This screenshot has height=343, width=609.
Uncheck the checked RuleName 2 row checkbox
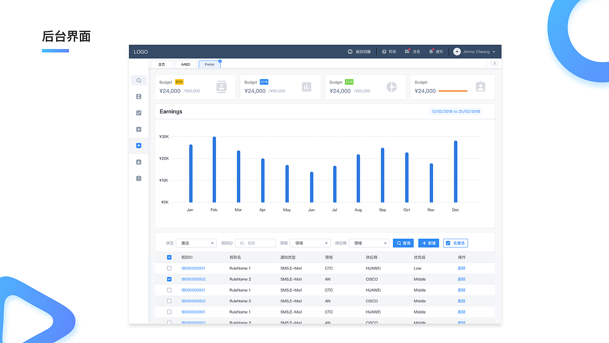[x=169, y=279]
